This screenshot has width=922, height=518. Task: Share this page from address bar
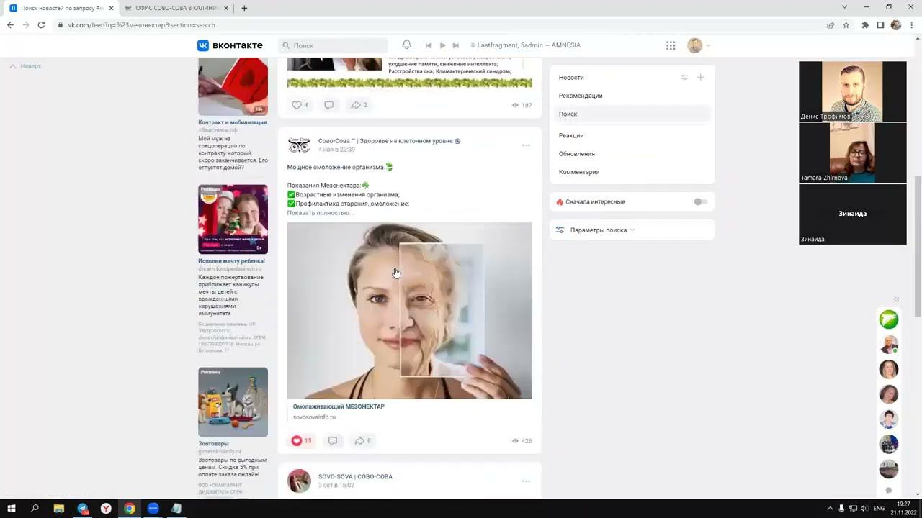tap(831, 25)
